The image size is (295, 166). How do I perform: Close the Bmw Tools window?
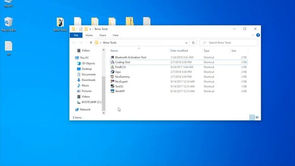255,29
